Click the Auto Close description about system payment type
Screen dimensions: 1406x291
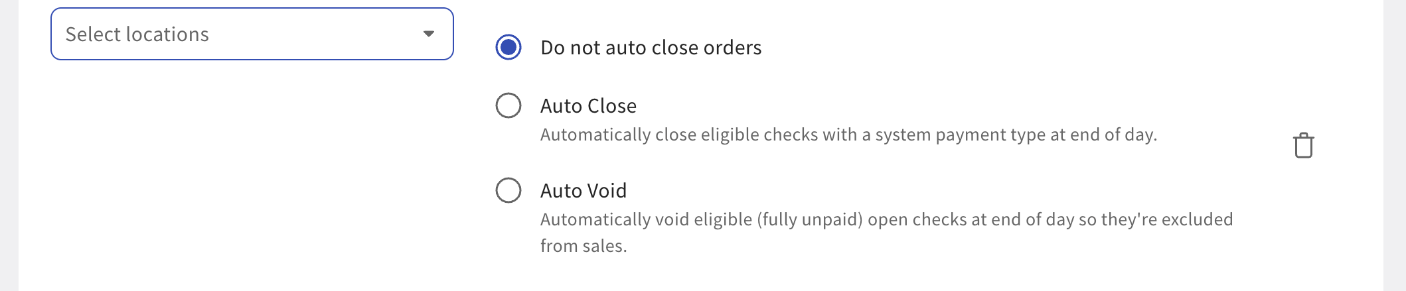tap(848, 135)
